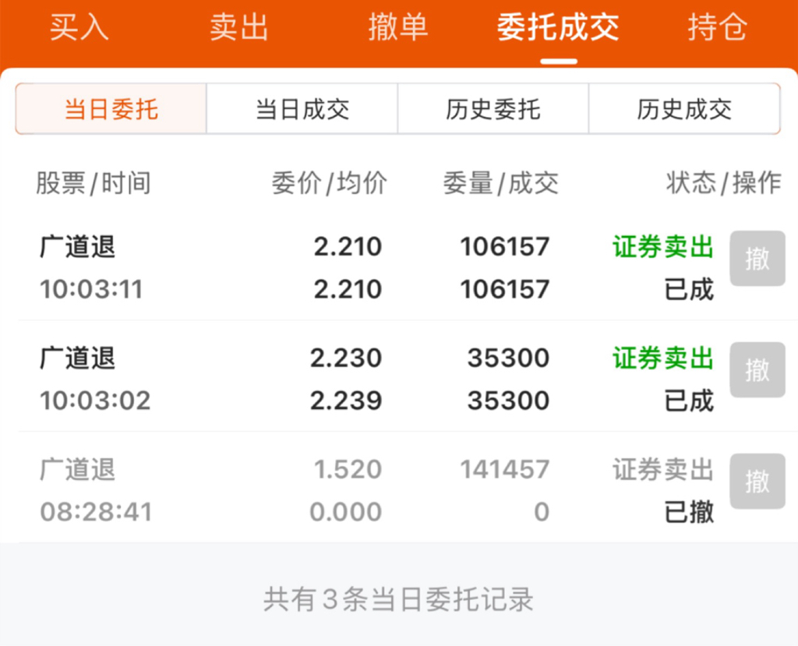Select the 委托成交 tab

pyautogui.click(x=558, y=27)
